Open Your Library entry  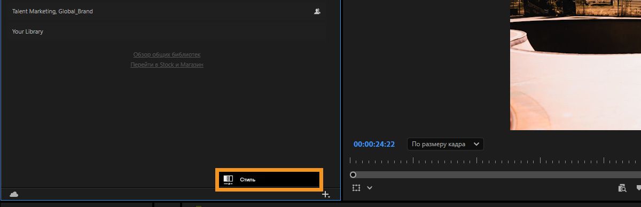(166, 31)
